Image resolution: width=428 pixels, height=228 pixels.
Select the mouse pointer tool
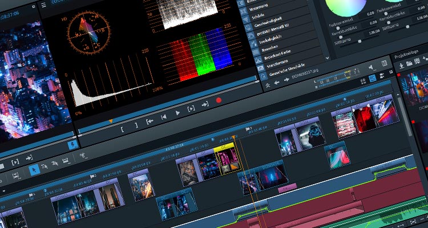(34, 170)
